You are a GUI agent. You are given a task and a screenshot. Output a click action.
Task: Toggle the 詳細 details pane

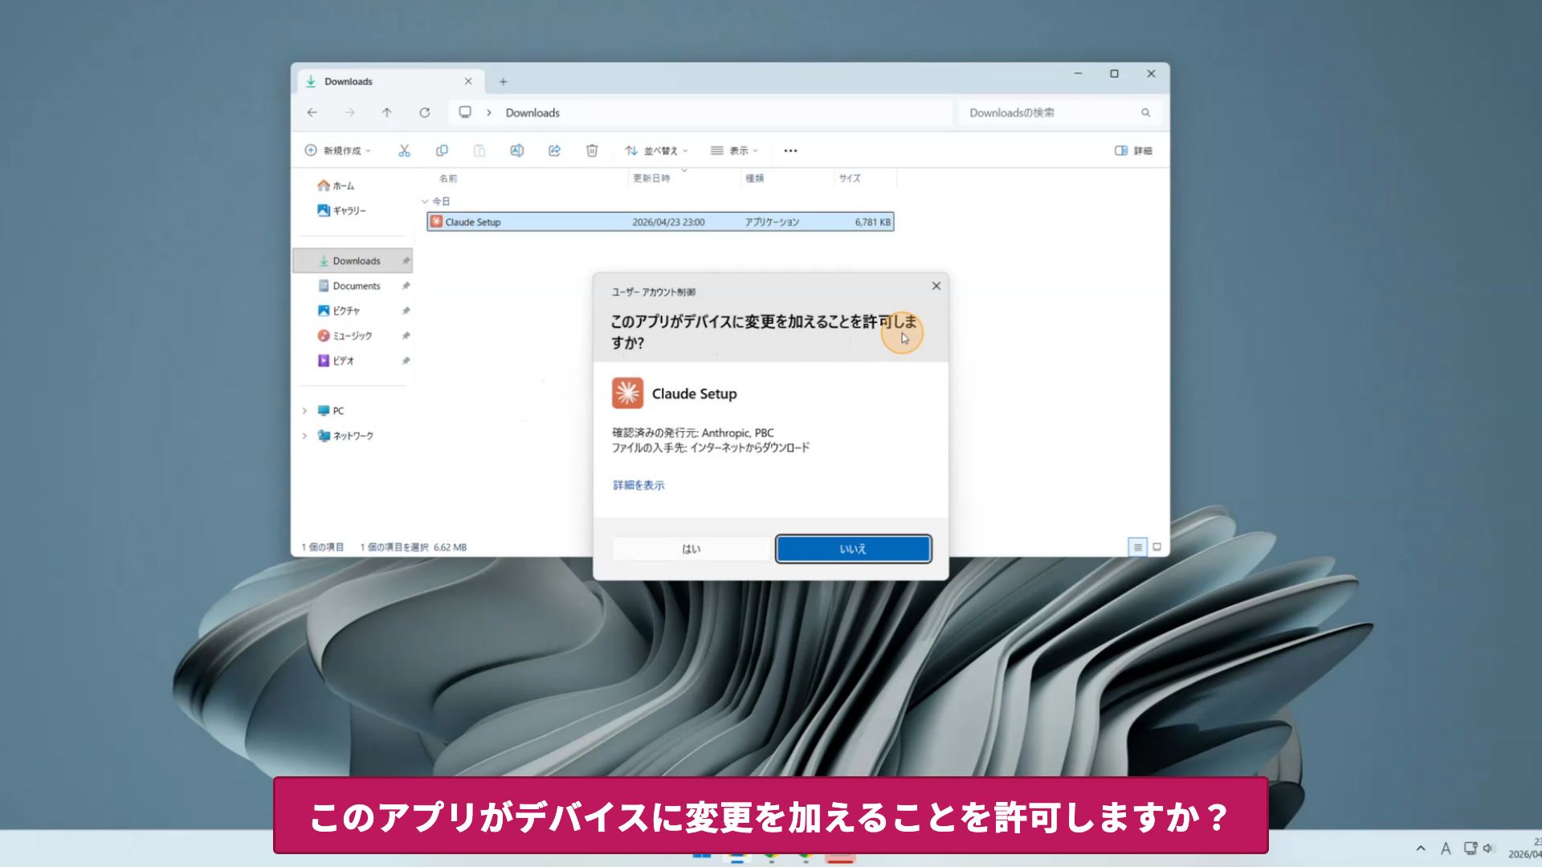pos(1133,150)
